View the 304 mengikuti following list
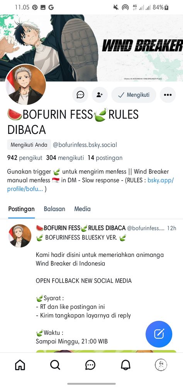This screenshot has width=183, height=387. coord(65,158)
